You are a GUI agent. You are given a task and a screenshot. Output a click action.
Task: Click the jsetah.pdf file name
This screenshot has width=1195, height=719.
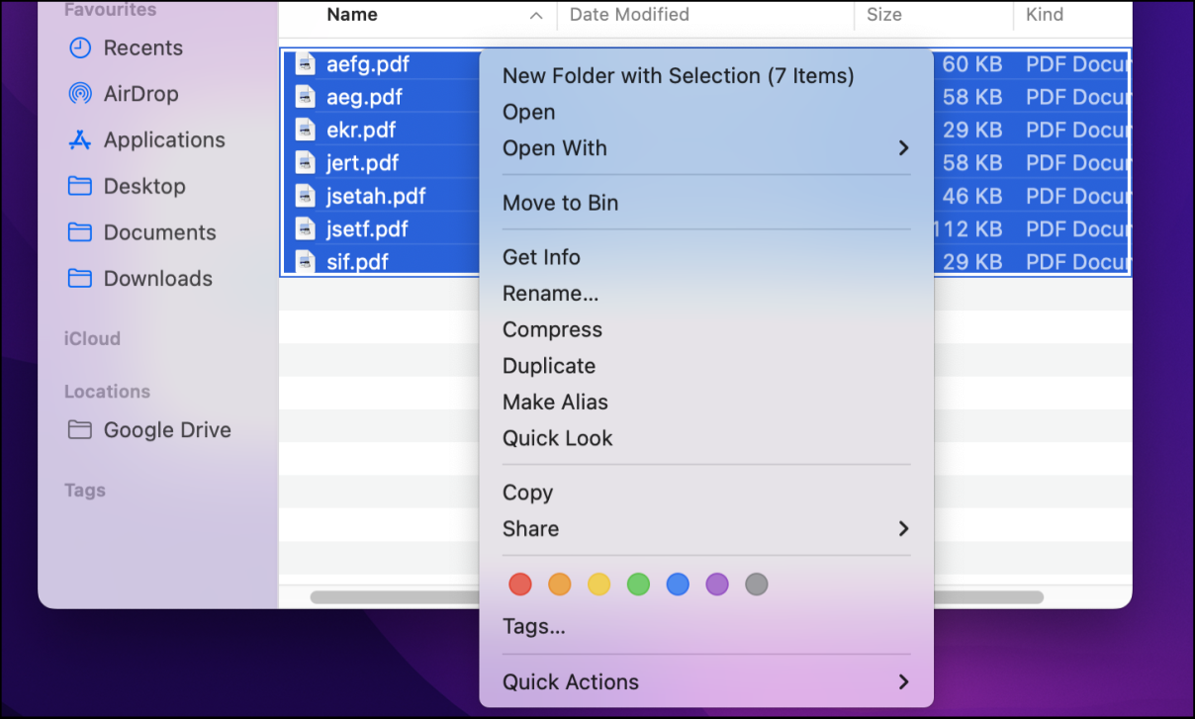click(x=376, y=196)
